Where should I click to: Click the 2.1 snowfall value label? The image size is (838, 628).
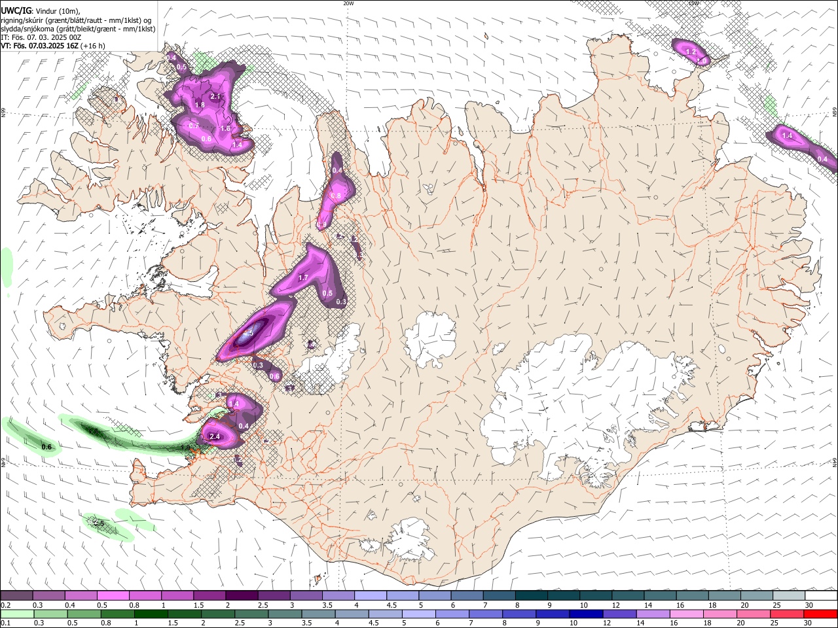[x=217, y=97]
